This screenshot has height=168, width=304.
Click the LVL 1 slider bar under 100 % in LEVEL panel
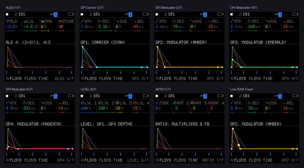click(x=88, y=113)
